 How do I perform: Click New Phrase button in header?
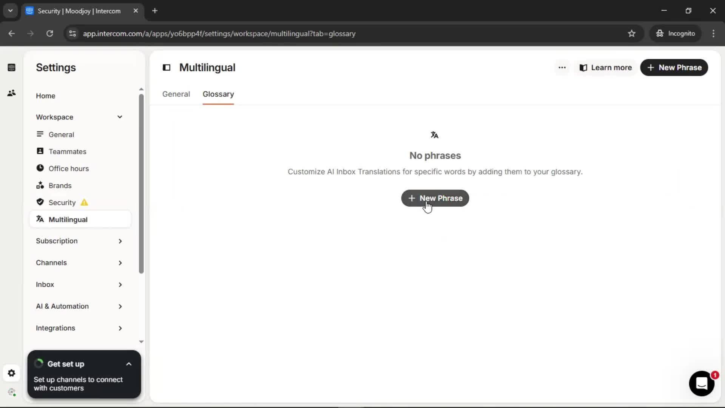674,68
